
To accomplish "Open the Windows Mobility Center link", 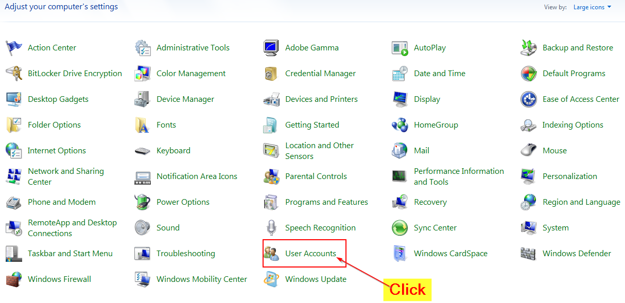I will click(202, 279).
